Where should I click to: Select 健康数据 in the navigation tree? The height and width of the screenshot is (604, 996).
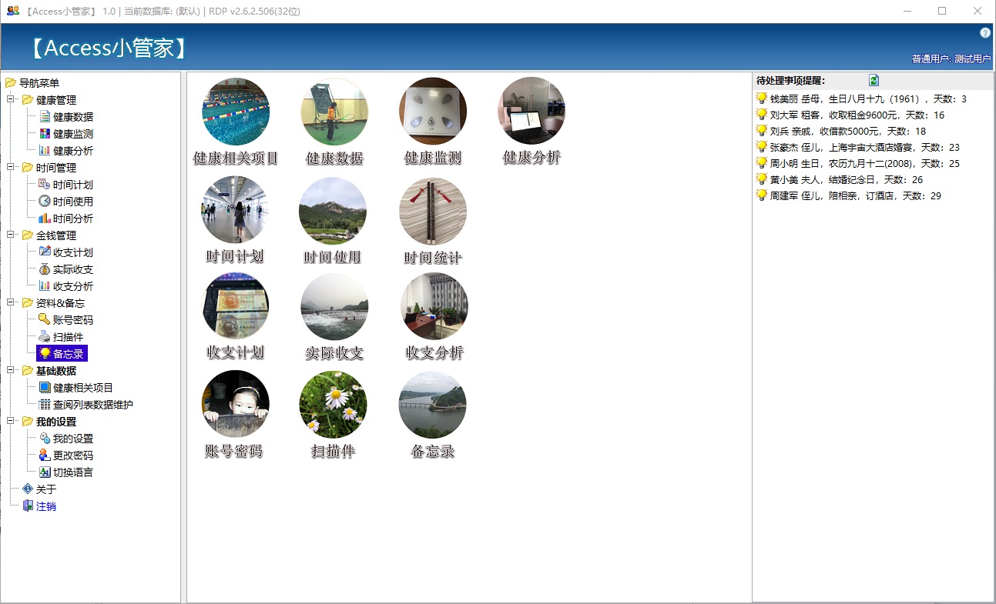click(73, 117)
